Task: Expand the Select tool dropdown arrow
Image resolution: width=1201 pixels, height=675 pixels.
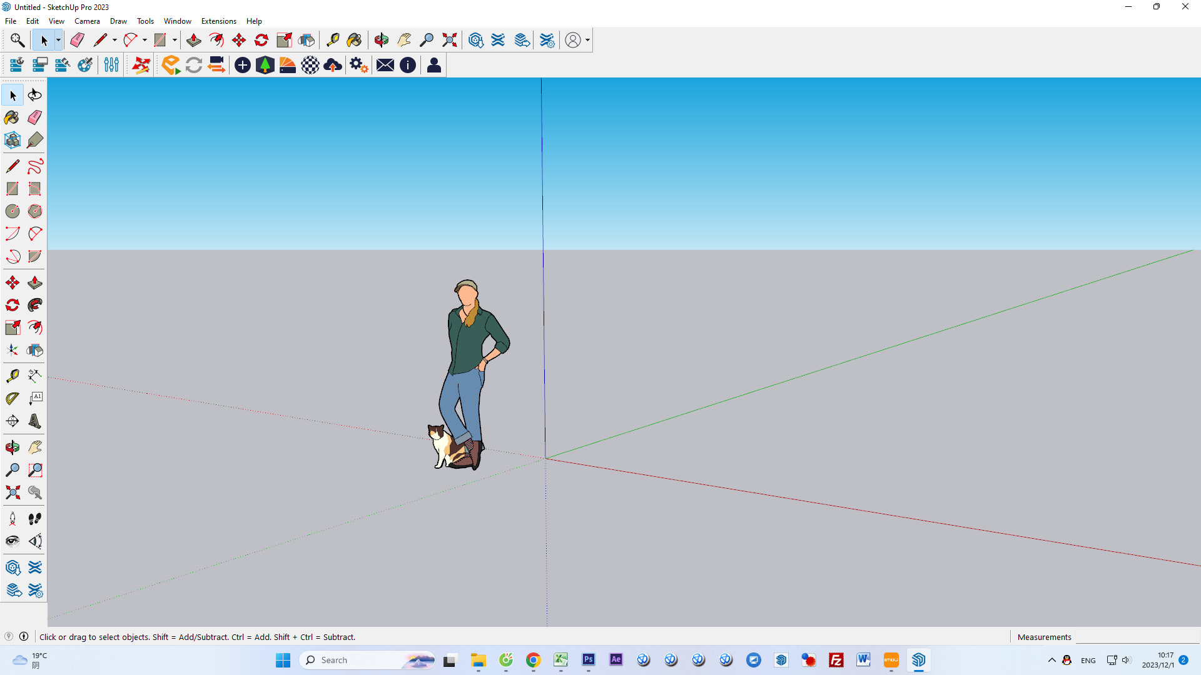Action: pos(58,40)
